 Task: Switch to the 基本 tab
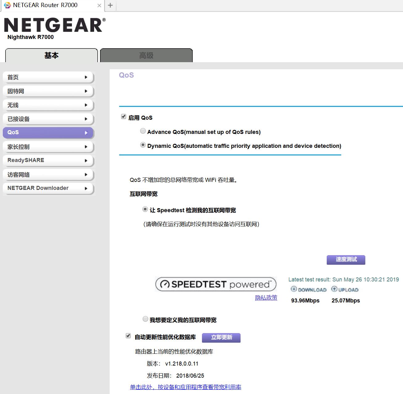coord(52,55)
